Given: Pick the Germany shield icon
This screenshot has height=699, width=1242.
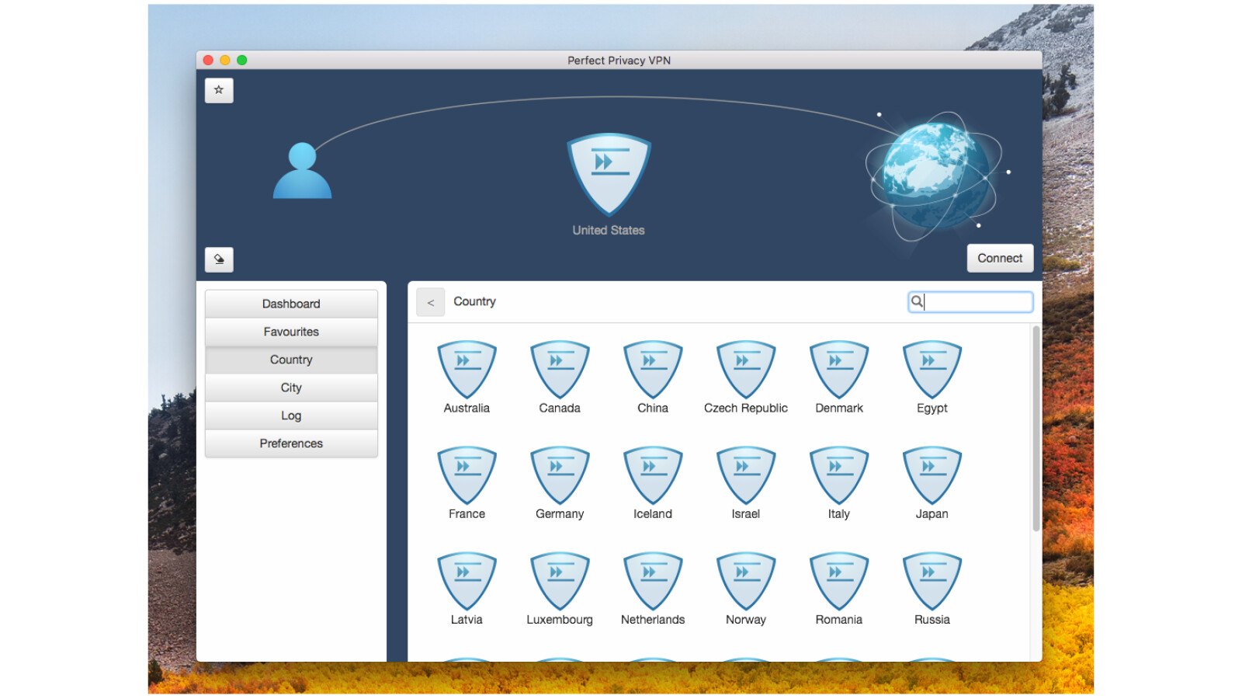Looking at the screenshot, I should [560, 475].
